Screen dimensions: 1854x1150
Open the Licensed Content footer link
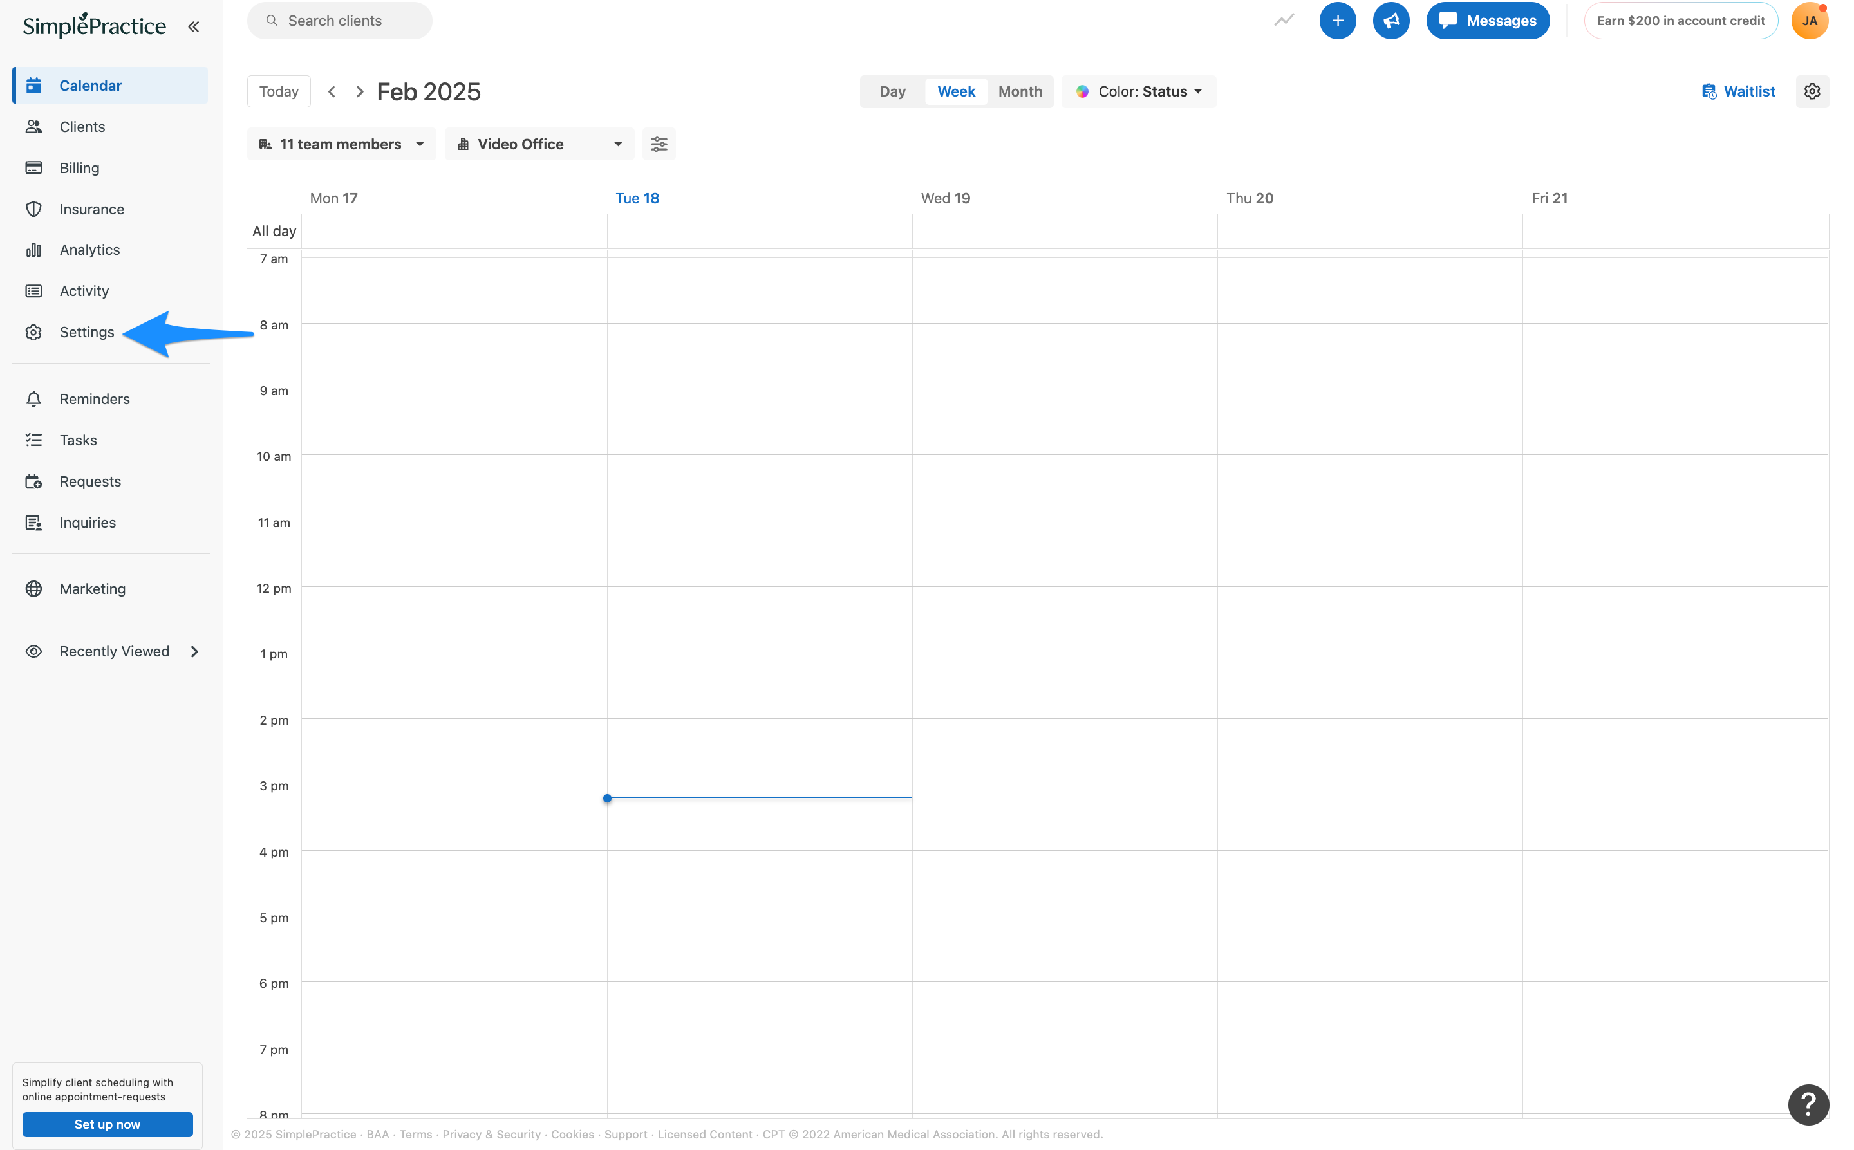pos(704,1134)
